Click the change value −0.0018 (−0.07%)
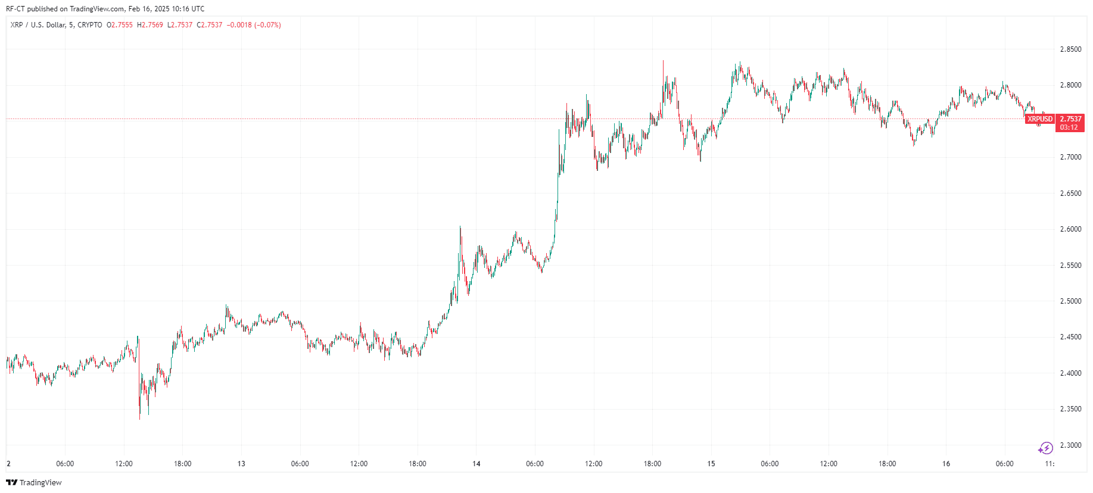 (254, 25)
